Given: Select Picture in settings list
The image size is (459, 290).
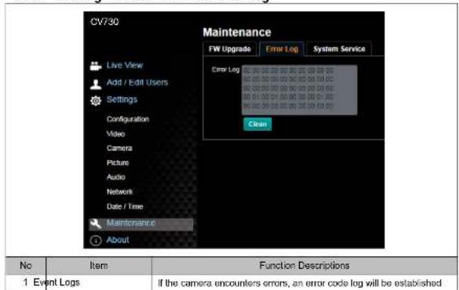Looking at the screenshot, I should click(118, 162).
